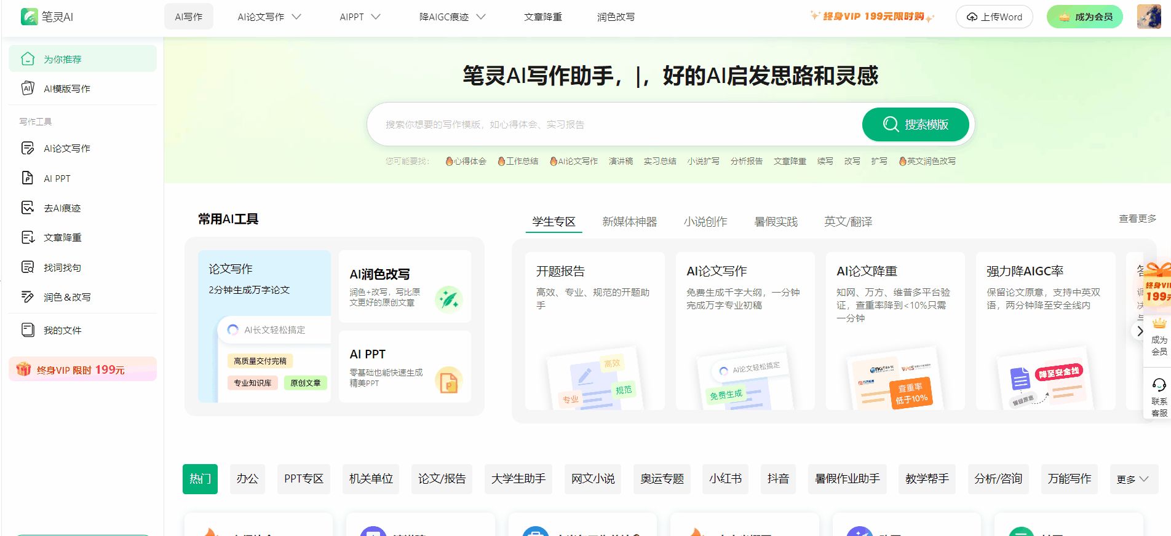Open 为你推荐 home icon in sidebar

[x=28, y=59]
